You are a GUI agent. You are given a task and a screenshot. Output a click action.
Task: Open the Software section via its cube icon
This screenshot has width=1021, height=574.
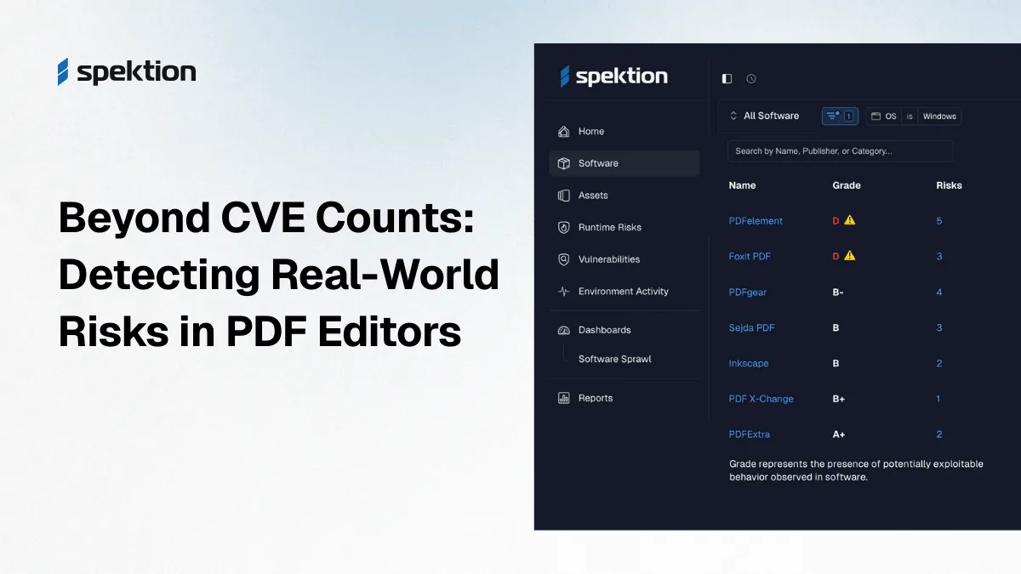pyautogui.click(x=564, y=163)
